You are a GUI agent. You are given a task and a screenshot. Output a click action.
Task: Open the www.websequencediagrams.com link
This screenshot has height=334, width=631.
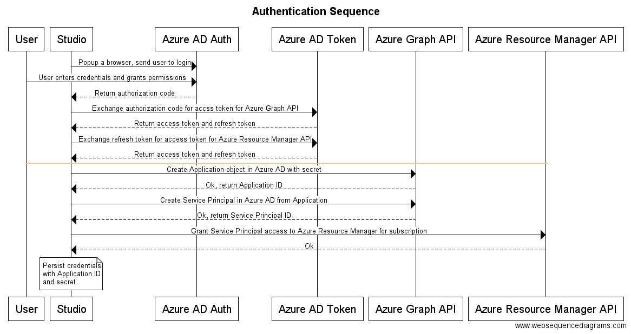pos(570,326)
